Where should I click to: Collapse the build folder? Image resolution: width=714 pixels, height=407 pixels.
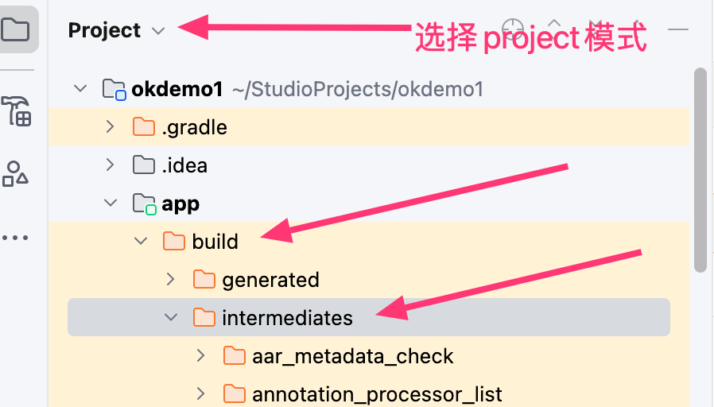pos(141,242)
